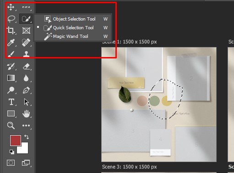Image resolution: width=234 pixels, height=173 pixels.
Task: Select the Eraser tool
Action: click(x=26, y=67)
